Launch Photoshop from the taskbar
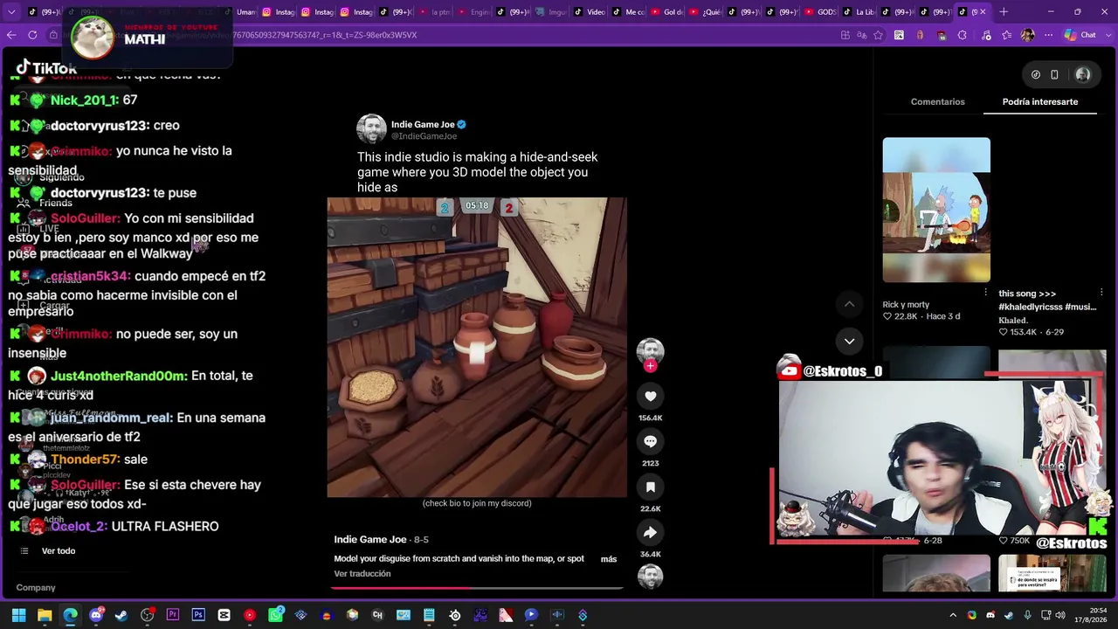This screenshot has height=629, width=1118. pyautogui.click(x=198, y=615)
